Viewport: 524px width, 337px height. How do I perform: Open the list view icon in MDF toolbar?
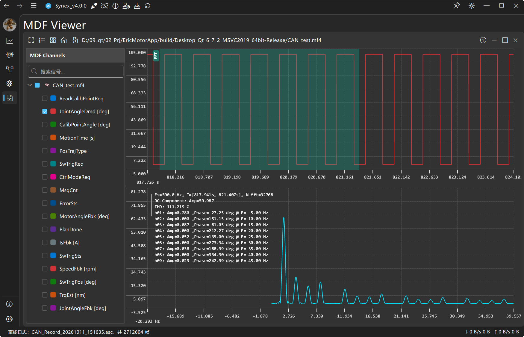(42, 40)
